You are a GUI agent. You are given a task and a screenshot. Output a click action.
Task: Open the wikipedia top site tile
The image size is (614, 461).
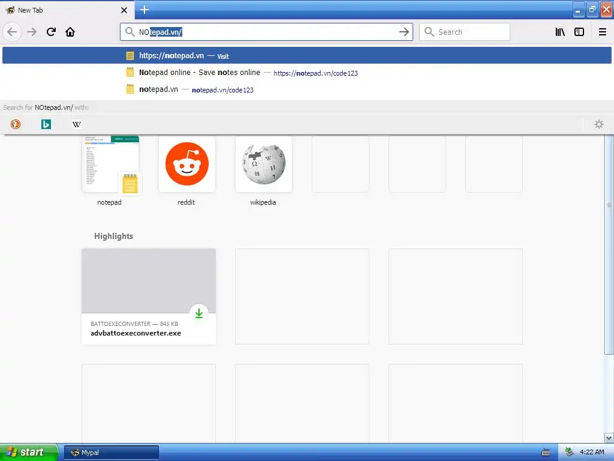coord(264,164)
